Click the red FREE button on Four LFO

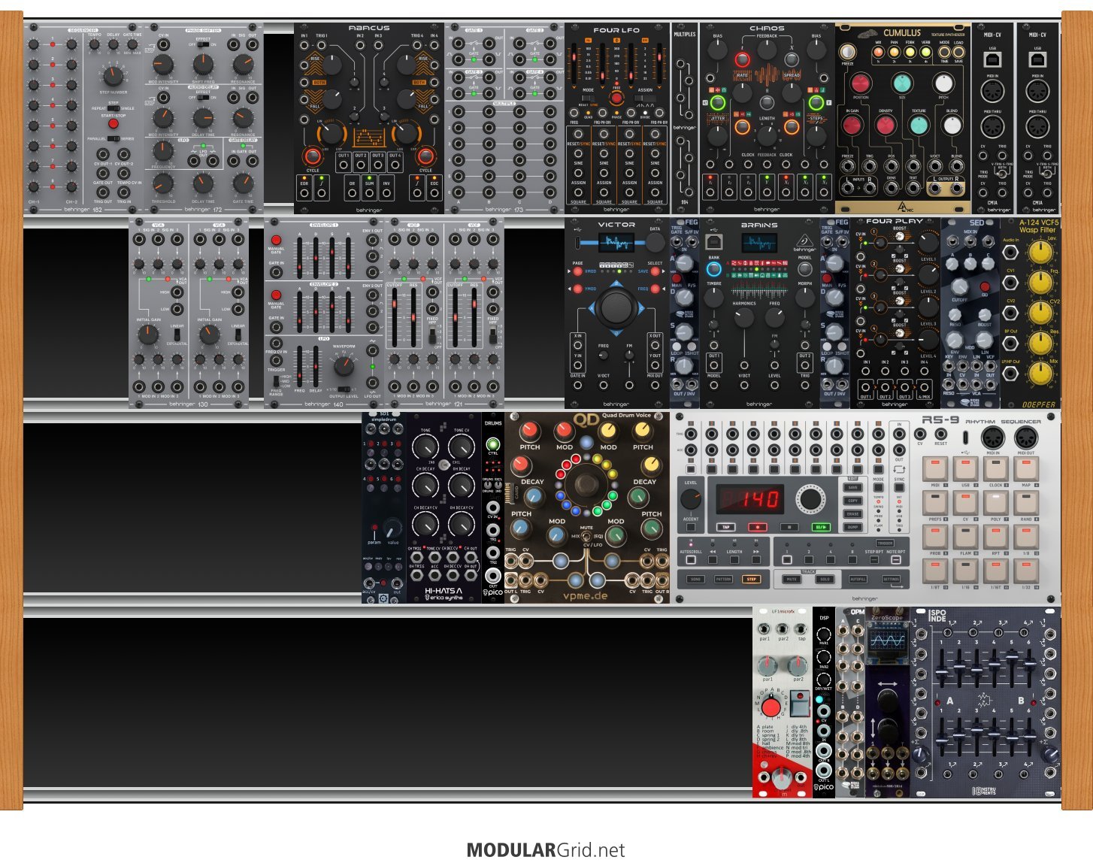tap(616, 98)
